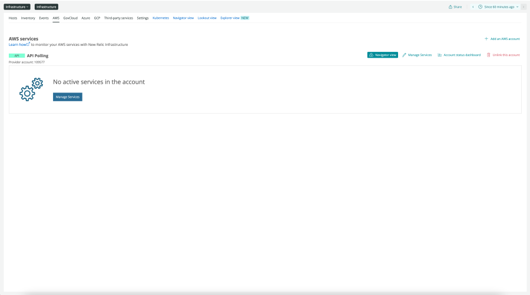Select the GCP tab
530x295 pixels.
[x=97, y=18]
